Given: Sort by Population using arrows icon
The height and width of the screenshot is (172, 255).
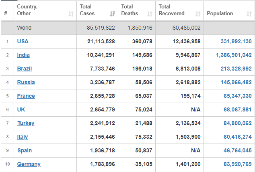Looking at the screenshot, I should tap(249, 14).
